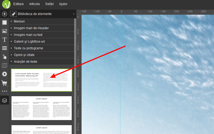The width and height of the screenshot is (214, 134).
Task: Select the Text tool
Action: tap(4, 40)
